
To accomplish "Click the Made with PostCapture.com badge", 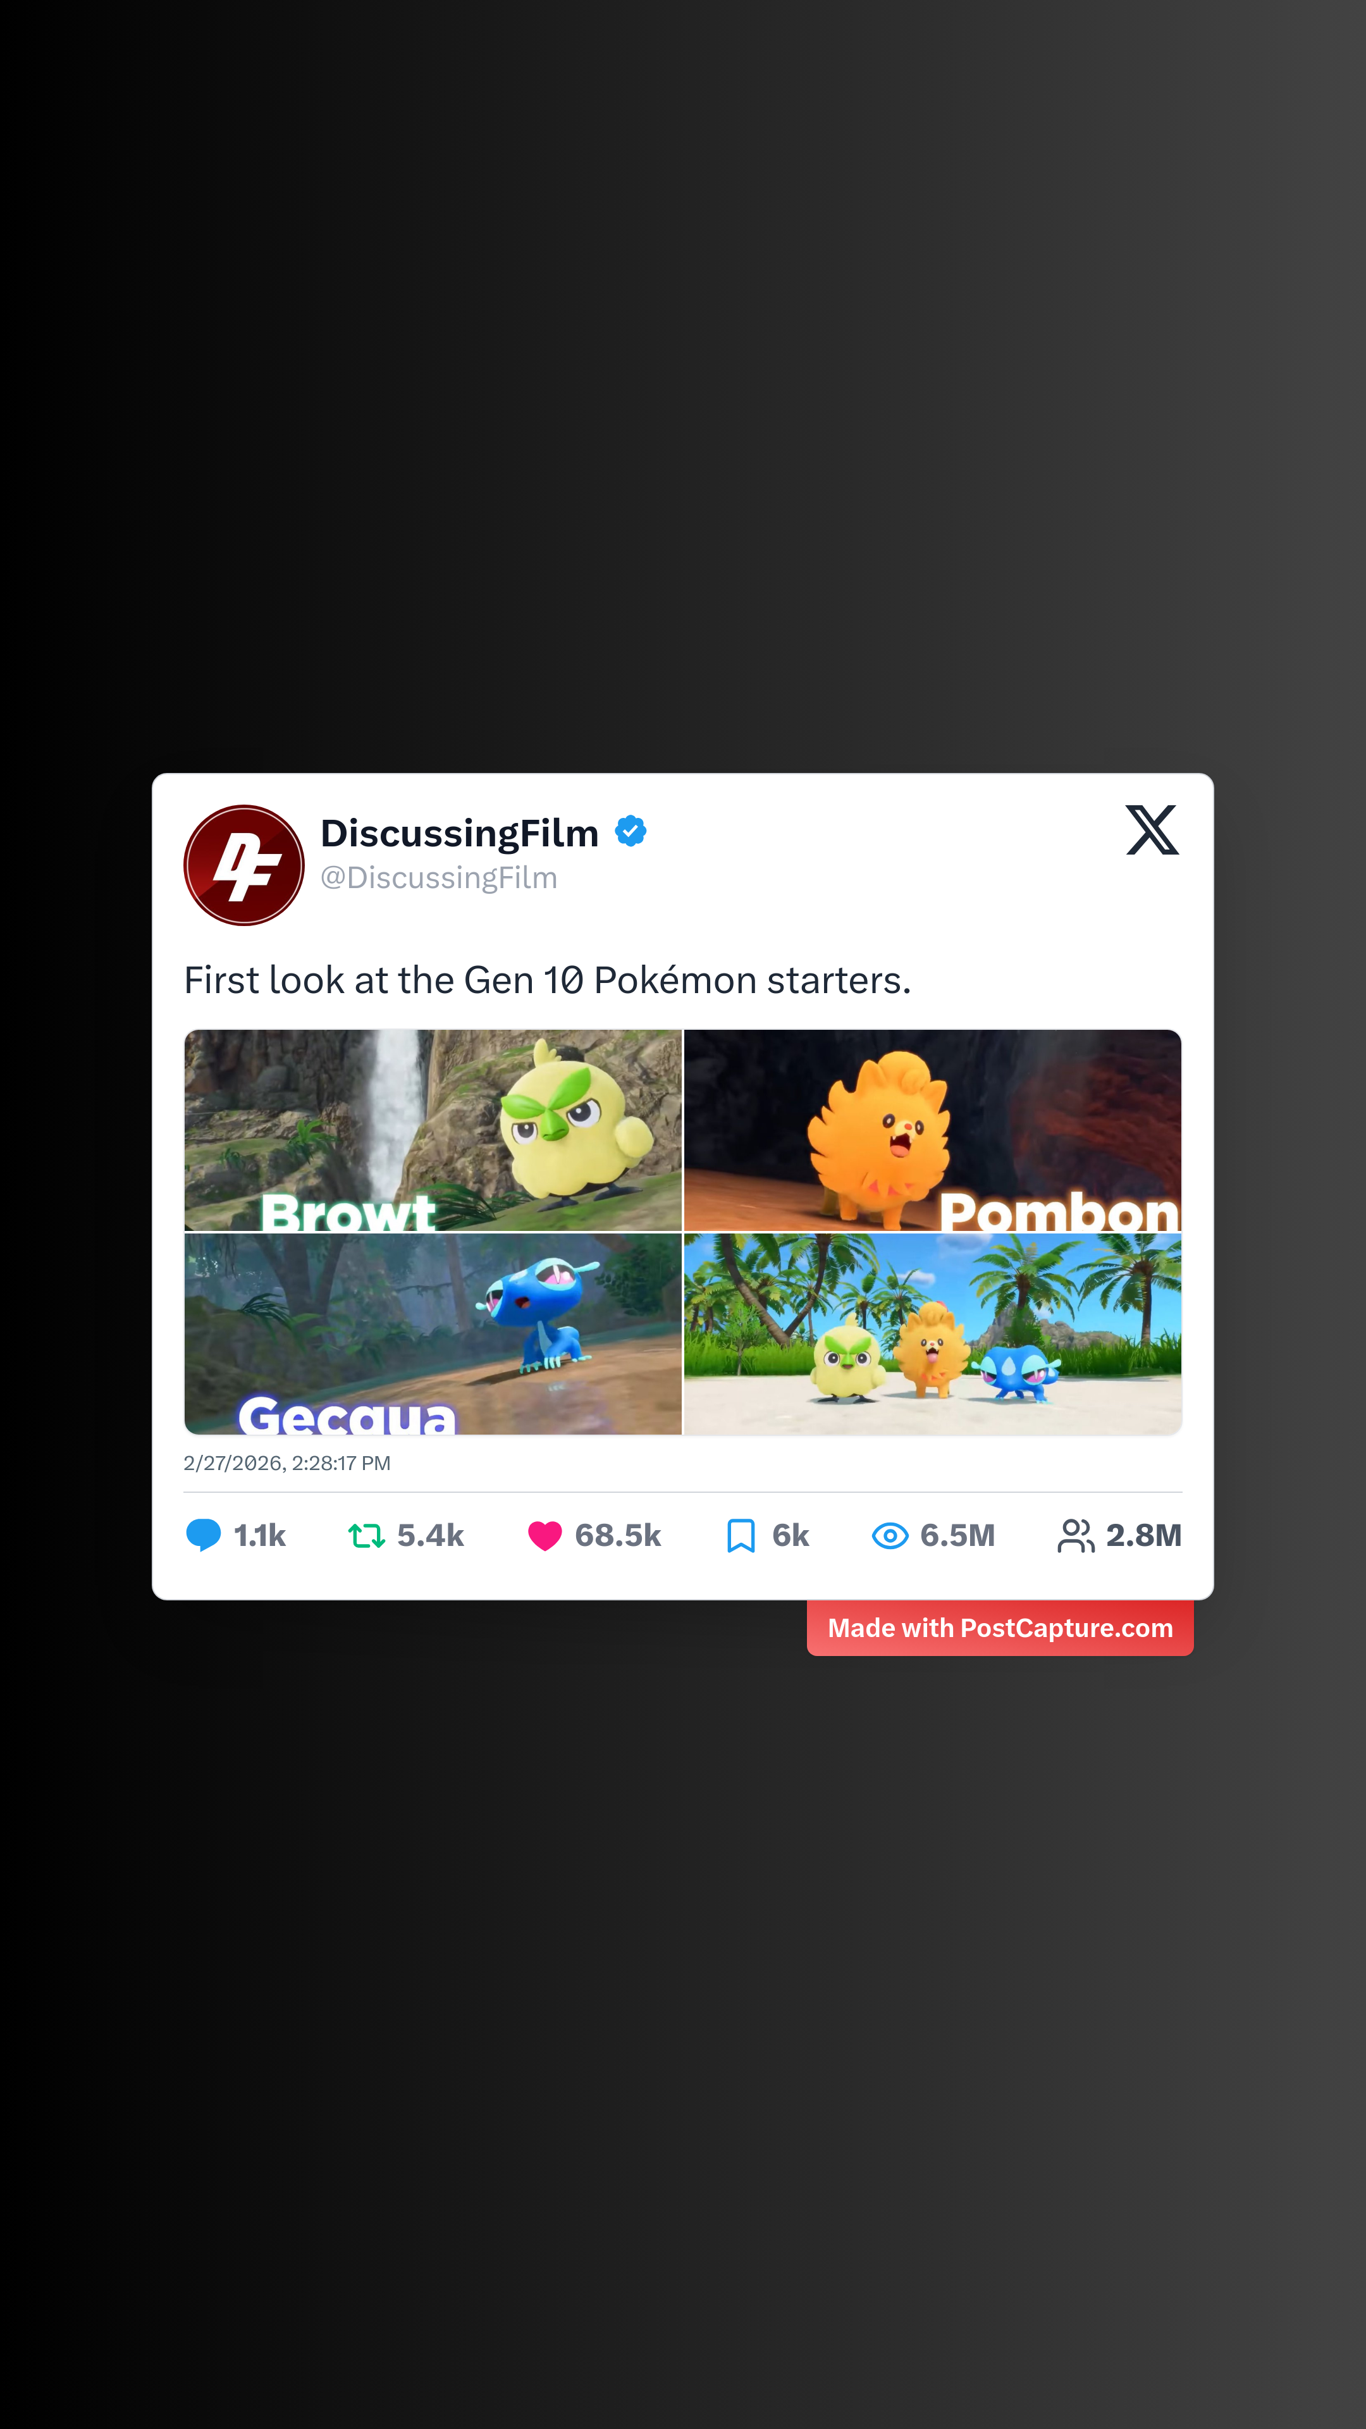I will coord(1000,1628).
